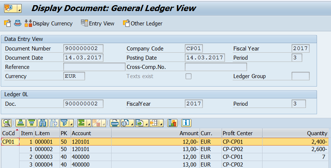
Task: Click the Views icon in grid toolbar
Action: [125, 123]
